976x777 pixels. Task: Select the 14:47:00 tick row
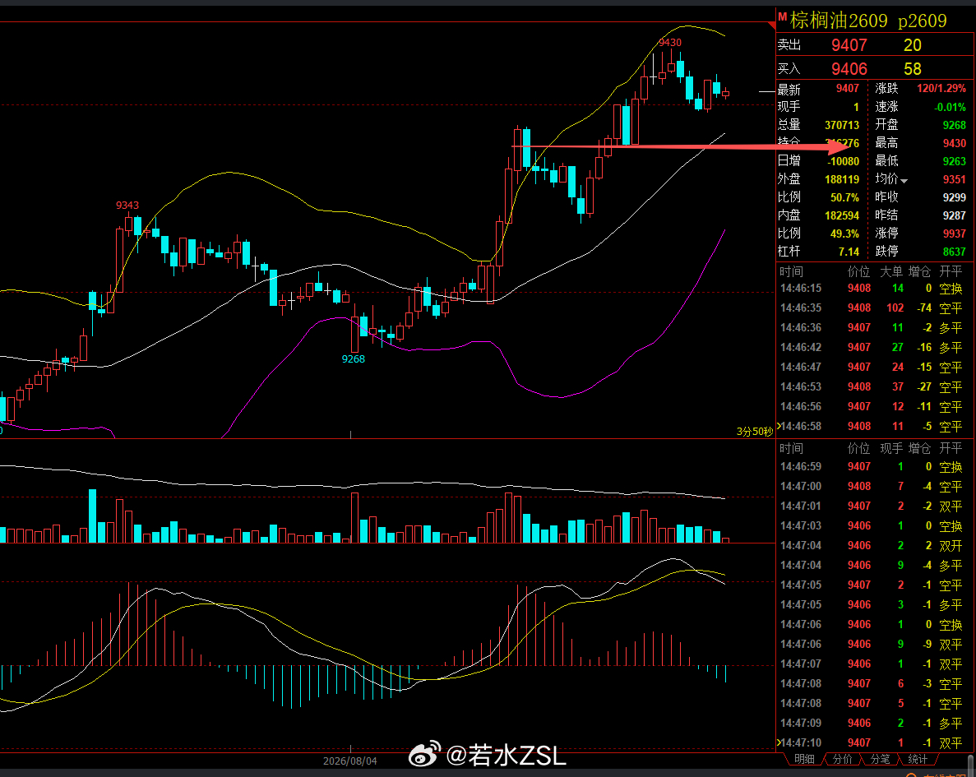coord(872,486)
